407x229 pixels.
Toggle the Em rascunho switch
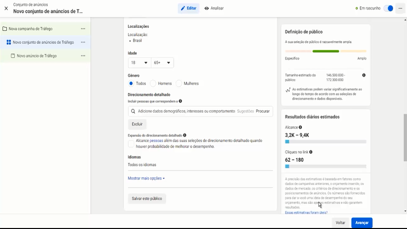pos(389,8)
